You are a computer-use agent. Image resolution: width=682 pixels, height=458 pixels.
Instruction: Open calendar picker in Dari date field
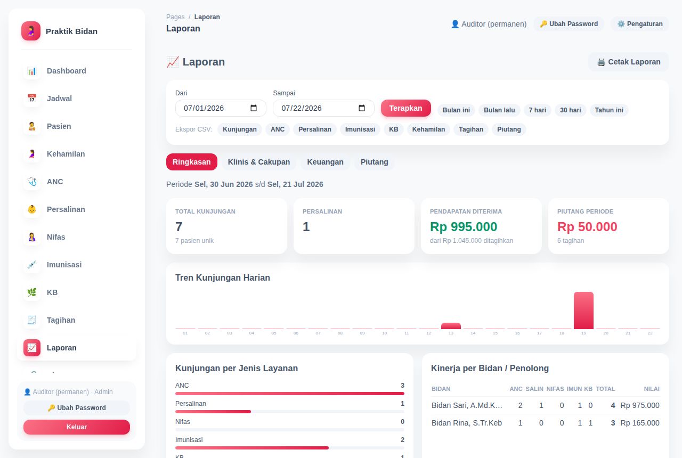click(x=254, y=108)
